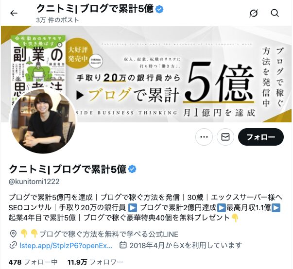
Task: Click the back arrow icon
Action: point(14,13)
